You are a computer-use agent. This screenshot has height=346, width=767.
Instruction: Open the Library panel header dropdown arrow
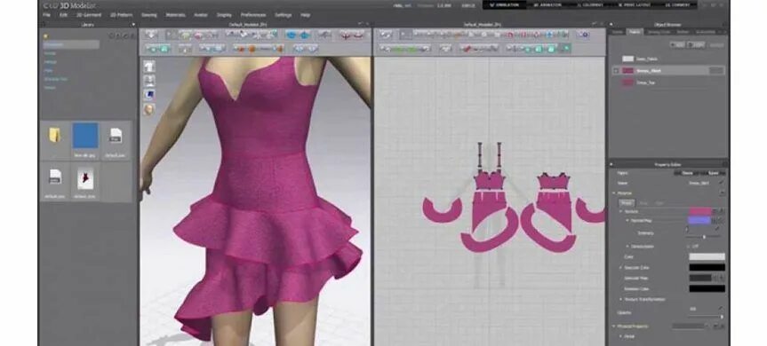click(133, 25)
